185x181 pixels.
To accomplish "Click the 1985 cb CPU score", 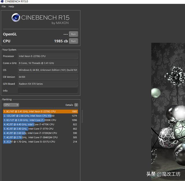I will pos(61,41).
